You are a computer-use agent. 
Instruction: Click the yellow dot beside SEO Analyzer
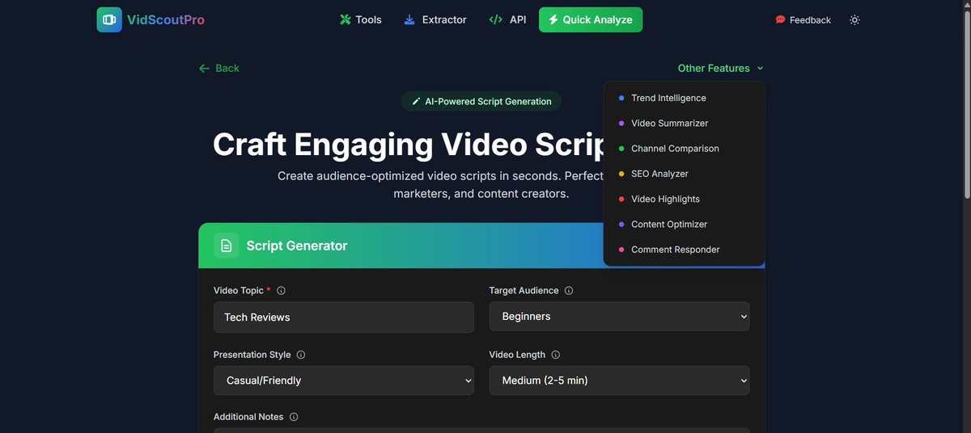tap(621, 174)
